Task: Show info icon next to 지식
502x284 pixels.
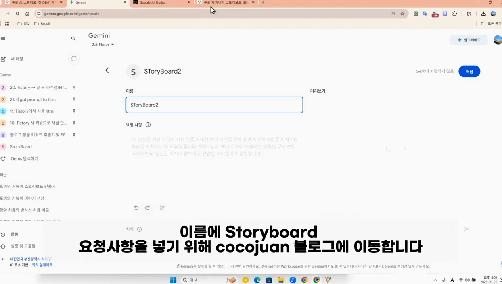Action: click(x=139, y=229)
